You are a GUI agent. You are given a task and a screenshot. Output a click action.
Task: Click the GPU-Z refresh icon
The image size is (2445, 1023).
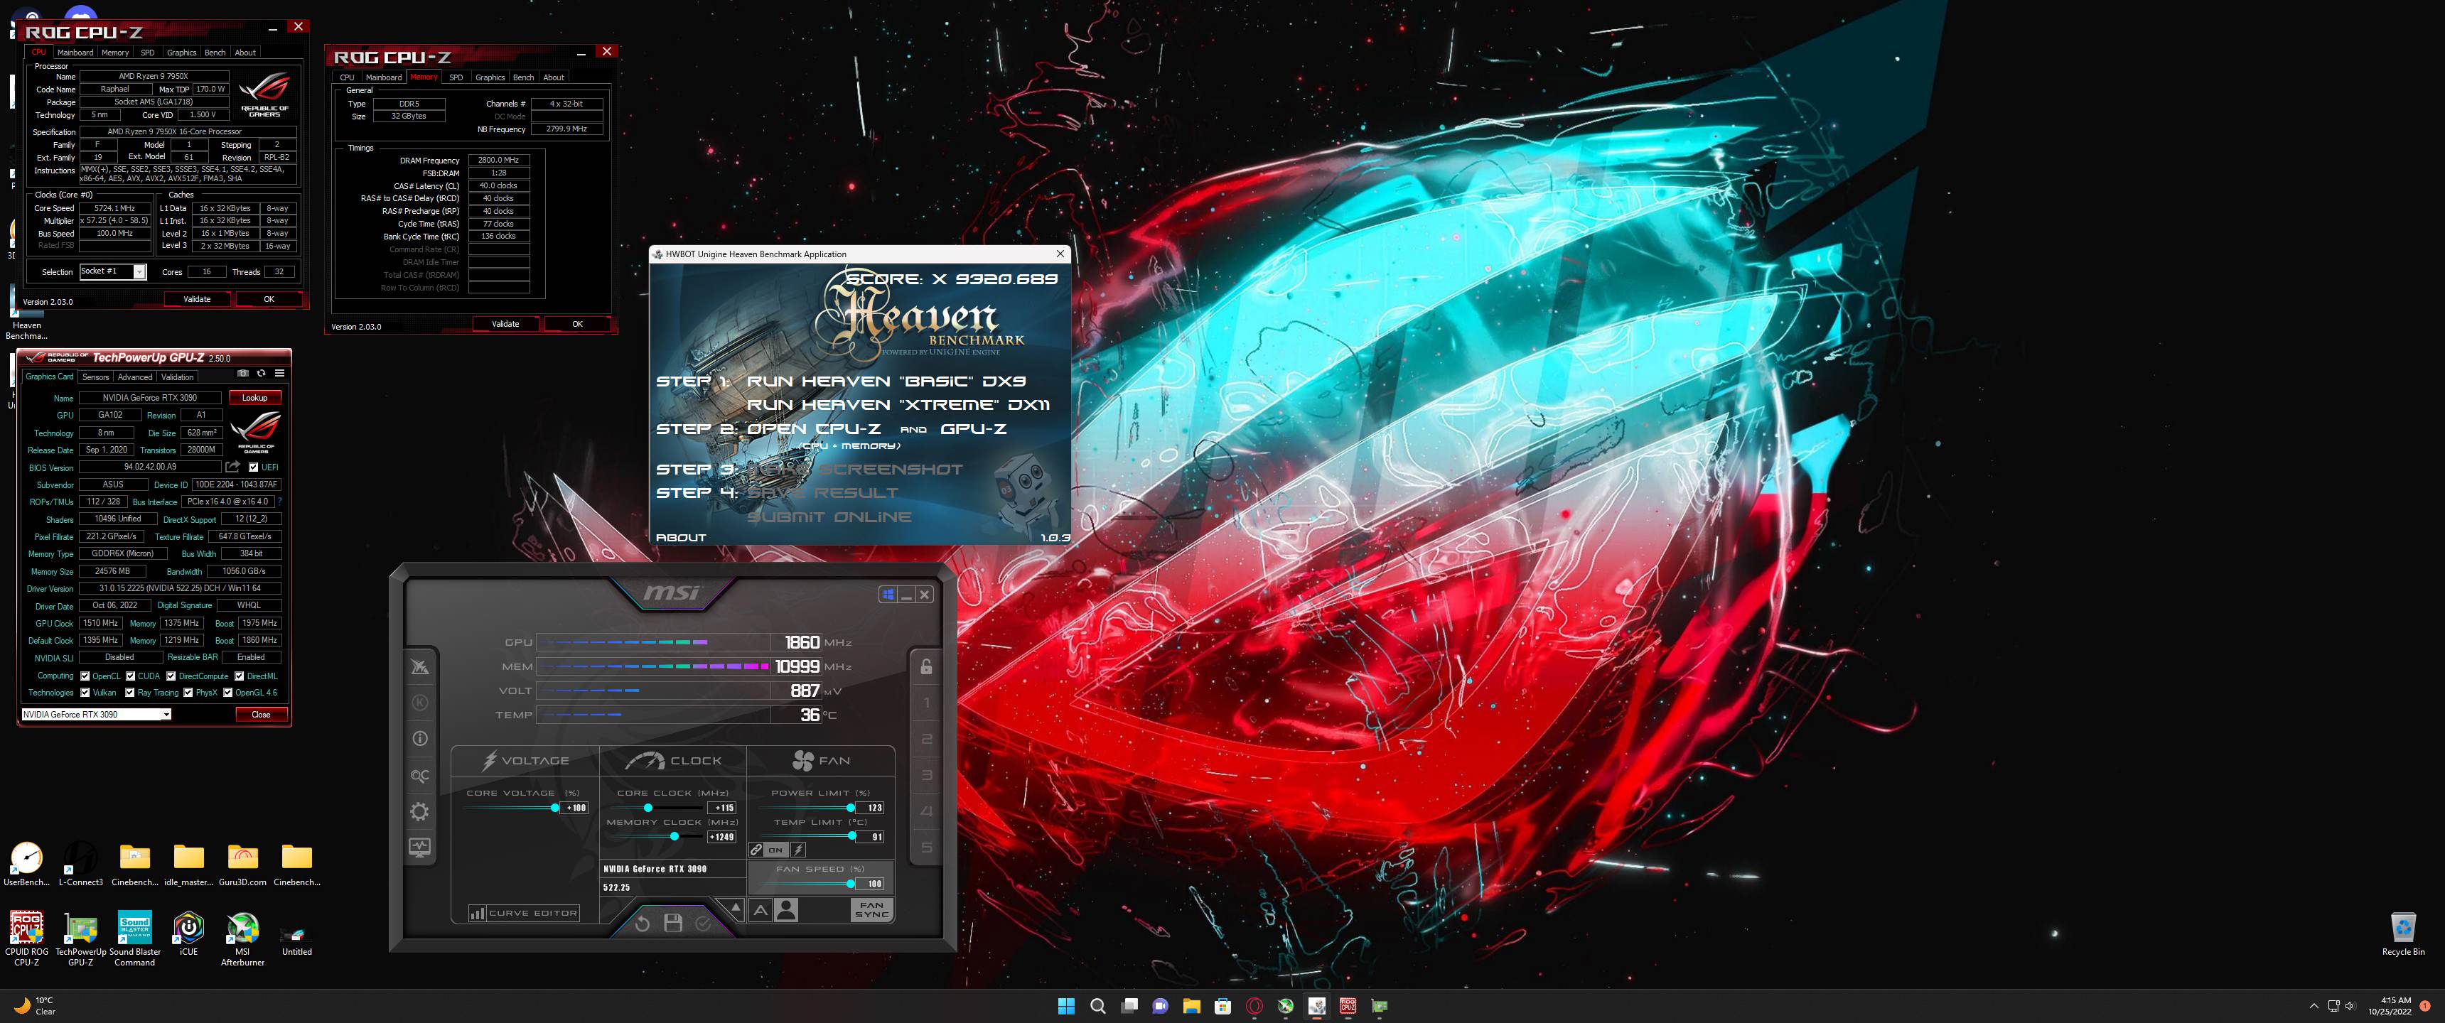point(261,373)
